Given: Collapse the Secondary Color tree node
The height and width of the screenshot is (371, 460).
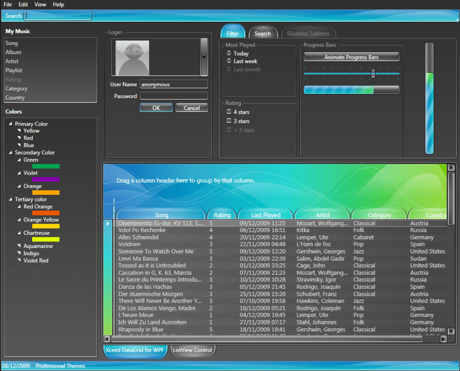Looking at the screenshot, I should [x=11, y=152].
